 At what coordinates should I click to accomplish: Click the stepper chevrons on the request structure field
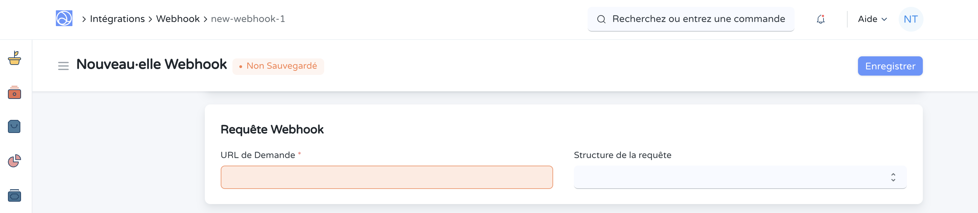[x=893, y=177]
